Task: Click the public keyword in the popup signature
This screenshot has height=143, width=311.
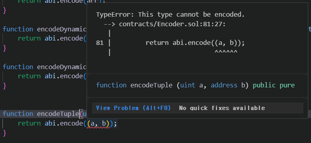Action: coord(264,85)
